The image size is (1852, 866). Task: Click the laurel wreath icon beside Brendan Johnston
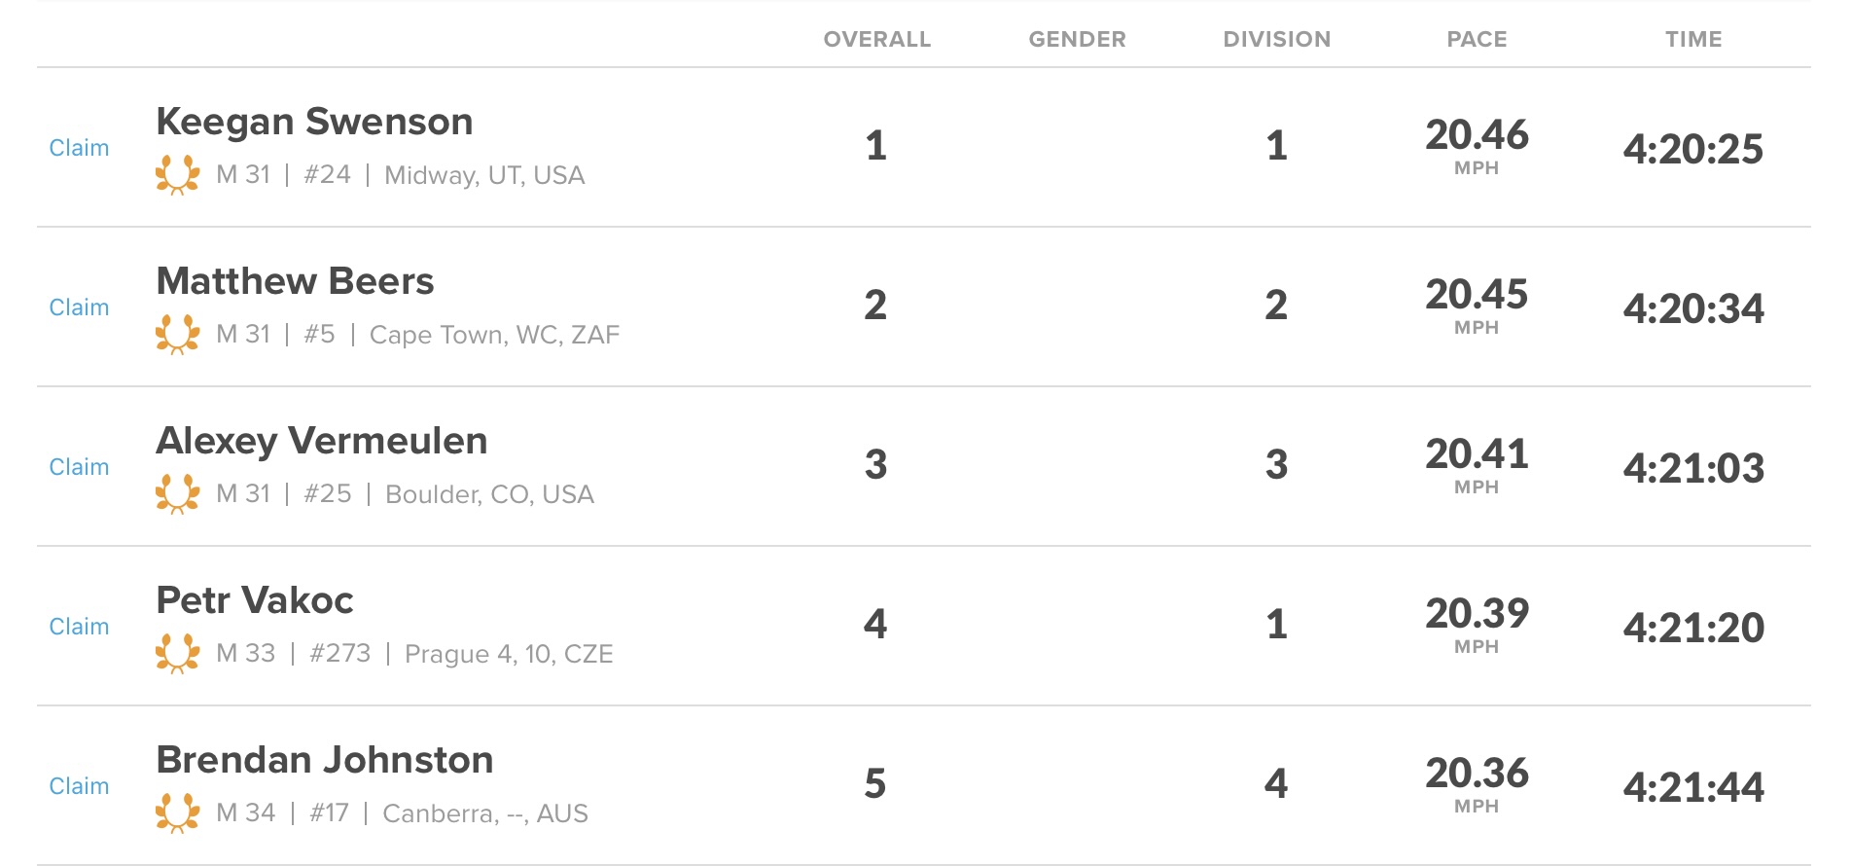[x=178, y=813]
